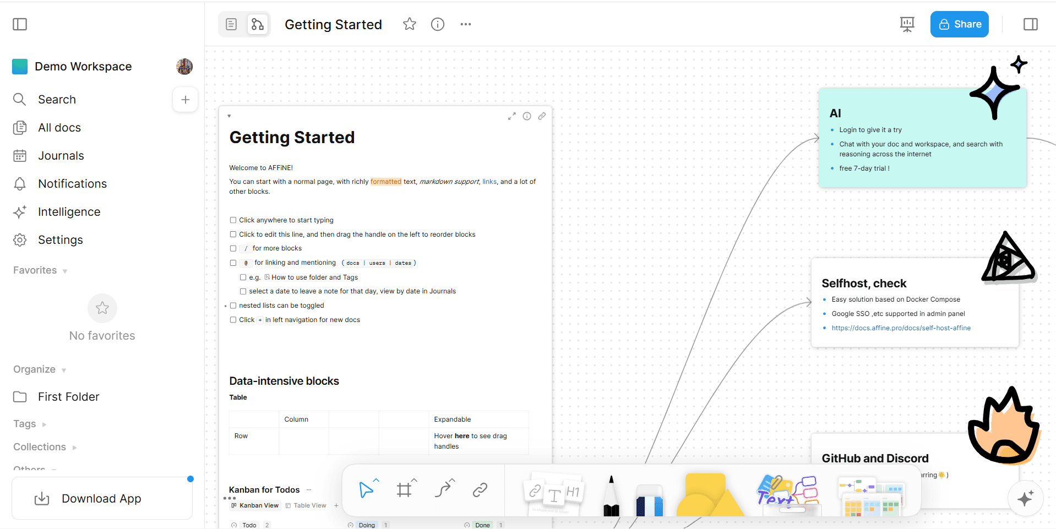This screenshot has height=529, width=1056.
Task: Expand Frame tool options caret
Action: tap(415, 481)
